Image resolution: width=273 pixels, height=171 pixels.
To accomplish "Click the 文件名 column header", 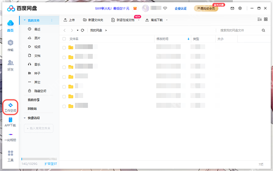I will point(74,39).
